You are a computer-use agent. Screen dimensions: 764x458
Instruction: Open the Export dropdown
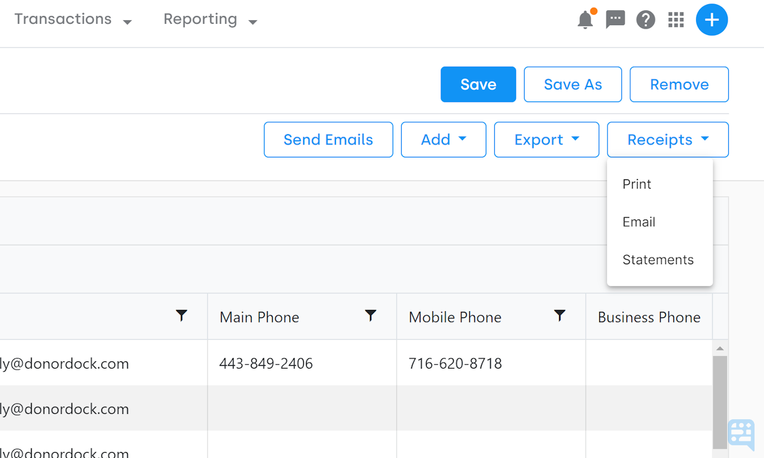tap(546, 139)
